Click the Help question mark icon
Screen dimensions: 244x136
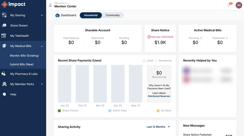4,94
